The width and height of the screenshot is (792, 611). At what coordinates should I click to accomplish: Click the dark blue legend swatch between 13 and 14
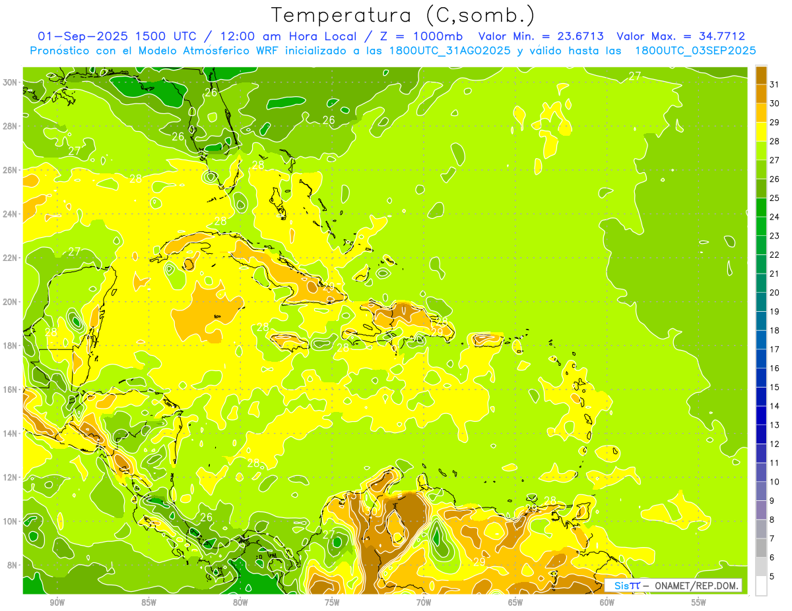pos(761,415)
